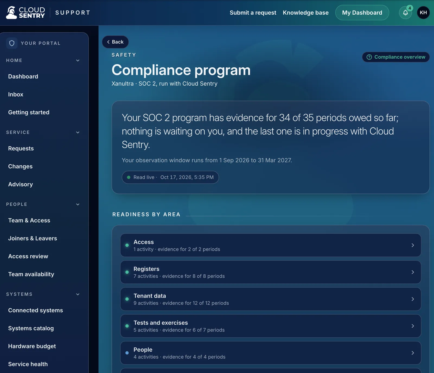Image resolution: width=434 pixels, height=373 pixels.
Task: Click the Cloud Sentry logo
Action: tap(25, 12)
